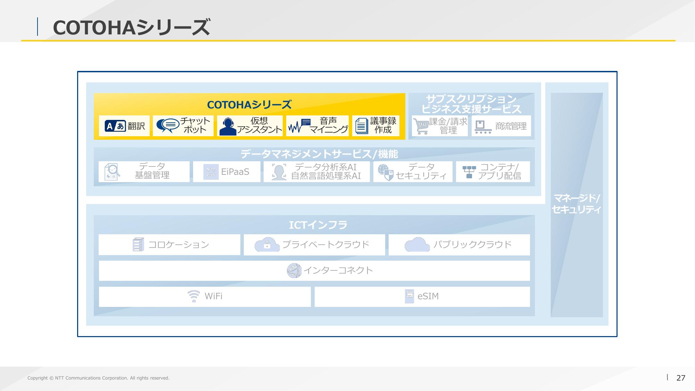
Task: Select the データ分析系AI 自然言語処理系AI label
Action: coord(326,171)
